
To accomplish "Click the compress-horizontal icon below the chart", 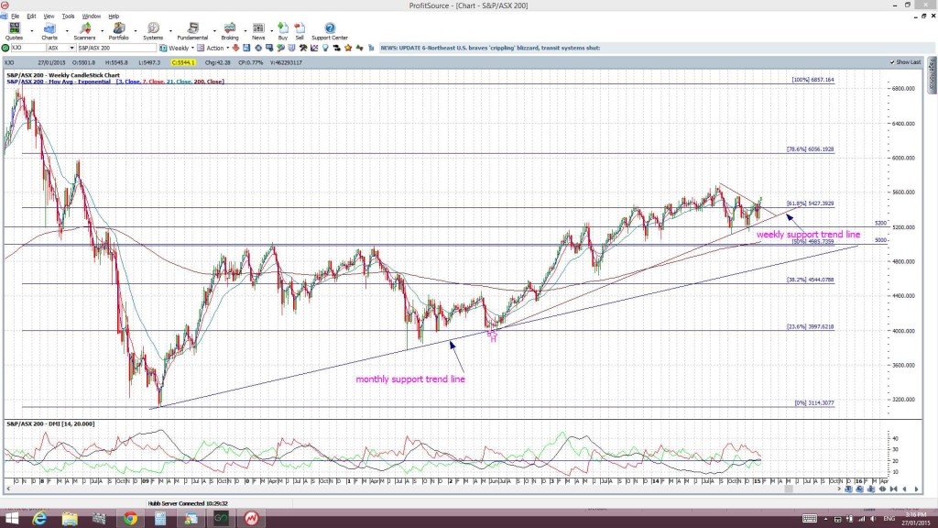I will click(894, 489).
